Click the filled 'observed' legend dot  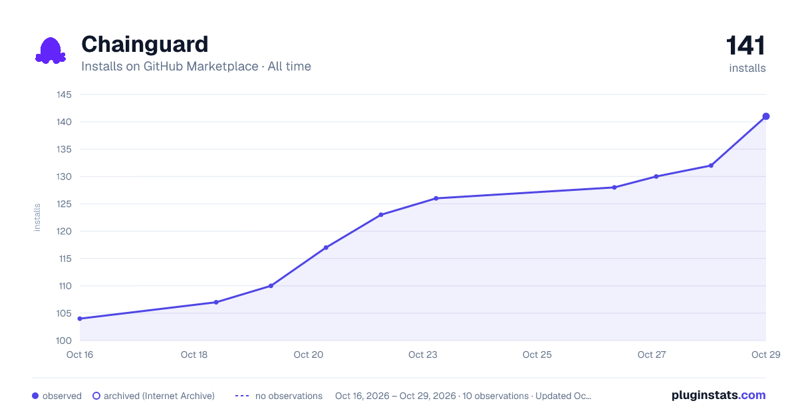coord(35,396)
